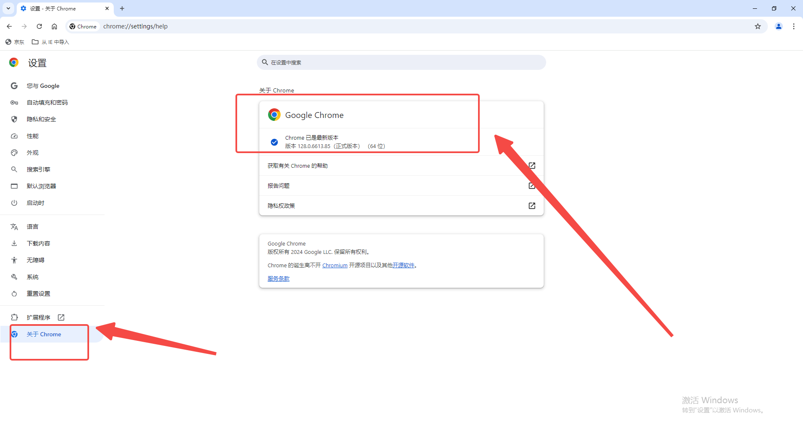Click external link icon on help row

click(x=532, y=166)
